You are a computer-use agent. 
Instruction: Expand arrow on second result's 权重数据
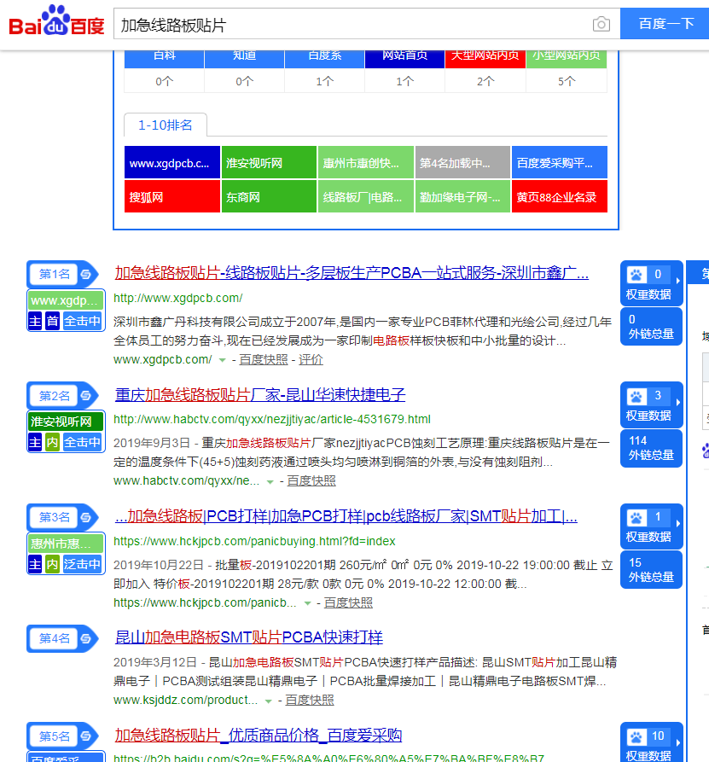(x=677, y=402)
